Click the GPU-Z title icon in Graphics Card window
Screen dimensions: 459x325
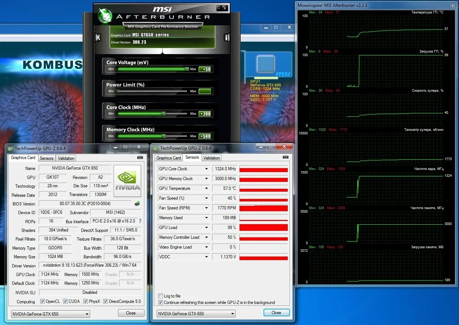(10, 148)
